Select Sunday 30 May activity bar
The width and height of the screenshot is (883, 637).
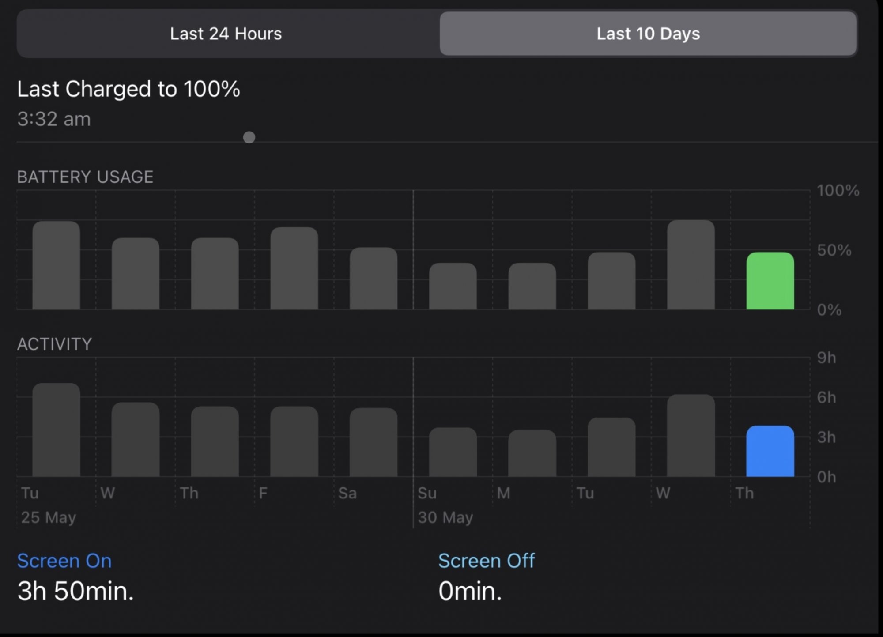tap(453, 452)
